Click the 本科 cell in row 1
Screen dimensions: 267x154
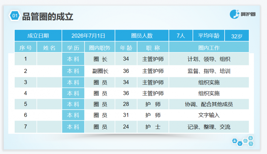pyautogui.click(x=73, y=59)
